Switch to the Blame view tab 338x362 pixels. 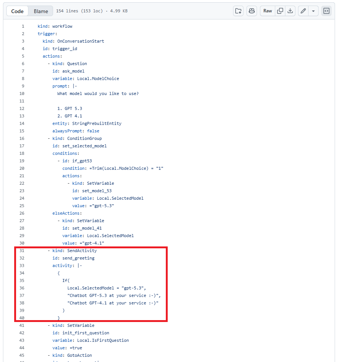[41, 11]
